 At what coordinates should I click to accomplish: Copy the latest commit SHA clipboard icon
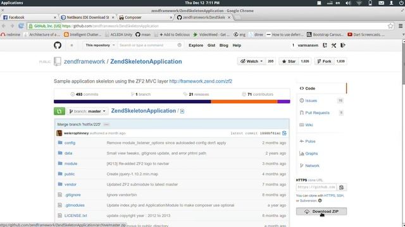284,133
